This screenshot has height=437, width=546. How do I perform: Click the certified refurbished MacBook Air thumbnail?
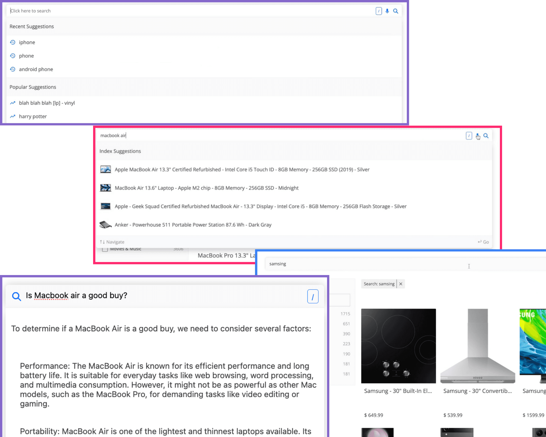pos(105,169)
